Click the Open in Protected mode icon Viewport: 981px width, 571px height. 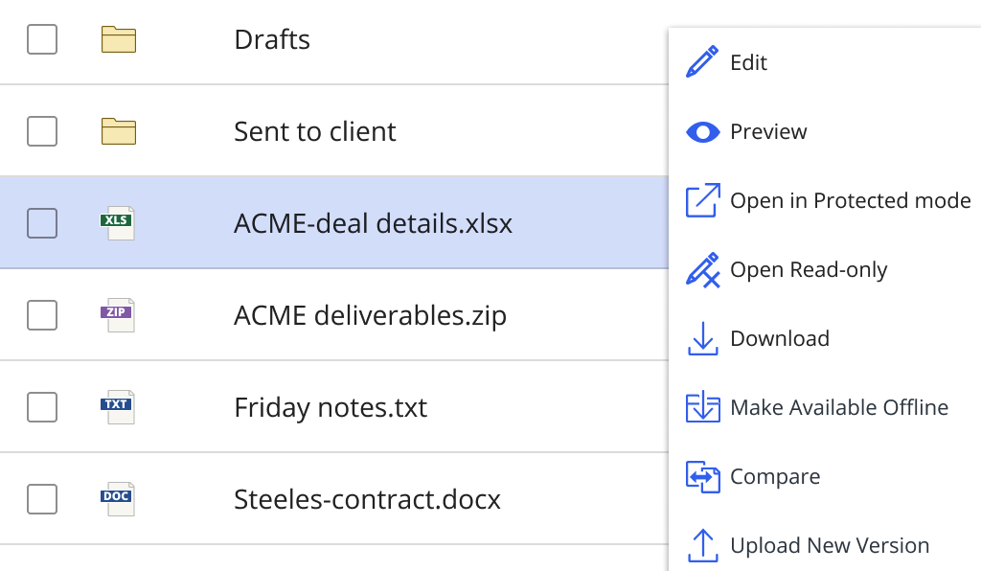click(702, 201)
